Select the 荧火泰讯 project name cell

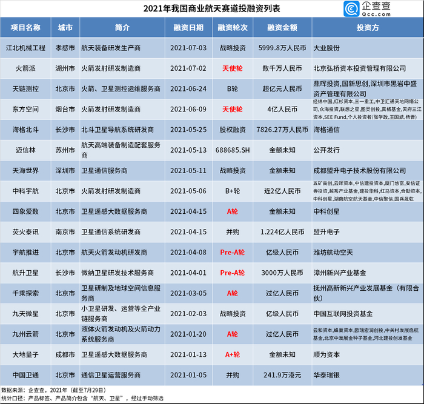click(x=25, y=232)
